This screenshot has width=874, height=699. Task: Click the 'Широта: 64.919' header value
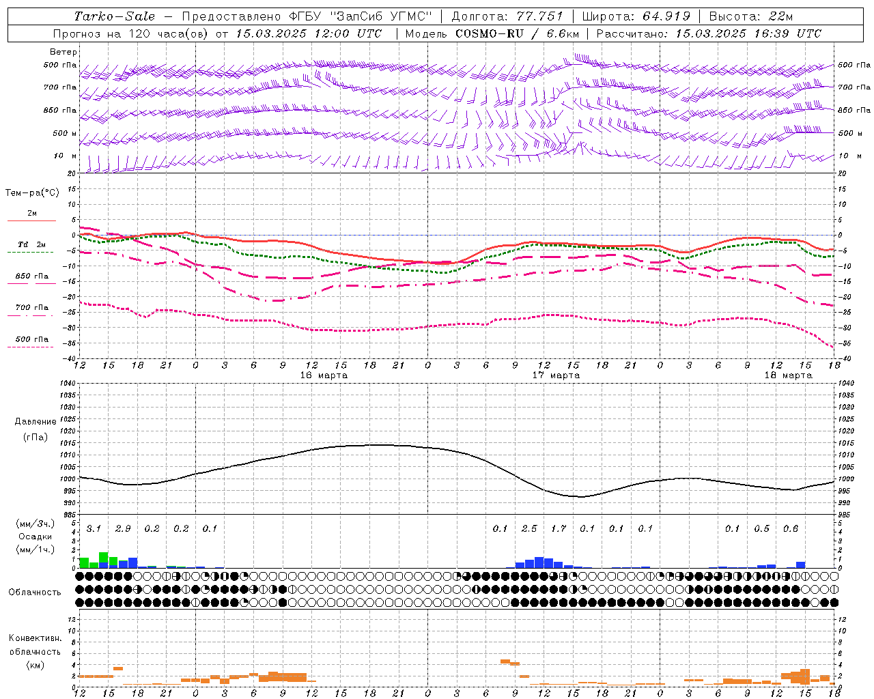(636, 16)
